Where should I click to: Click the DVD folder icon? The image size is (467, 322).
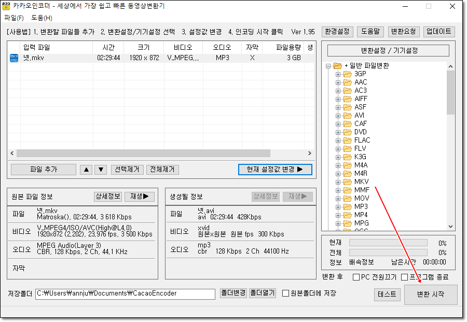click(x=347, y=132)
